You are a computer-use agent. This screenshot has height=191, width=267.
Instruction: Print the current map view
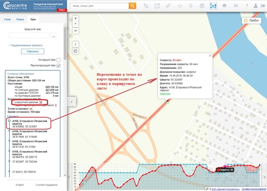225,6
